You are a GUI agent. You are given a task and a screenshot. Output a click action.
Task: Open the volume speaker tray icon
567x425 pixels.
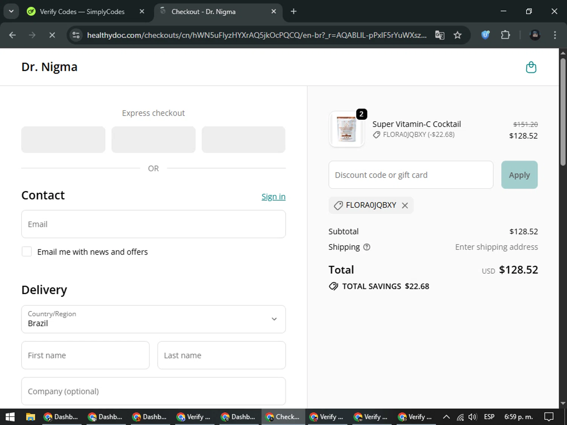click(472, 417)
